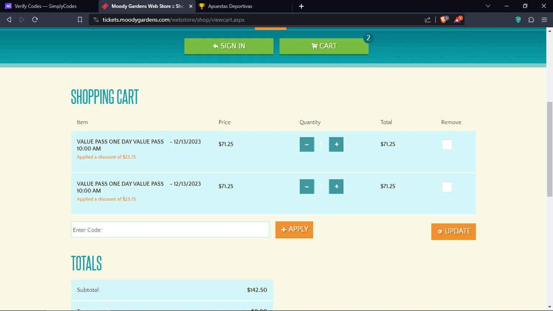The height and width of the screenshot is (311, 553).
Task: Click the browser Back arrow
Action: [9, 20]
